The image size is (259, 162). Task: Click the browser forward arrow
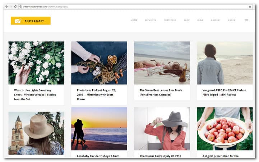click(x=11, y=6)
